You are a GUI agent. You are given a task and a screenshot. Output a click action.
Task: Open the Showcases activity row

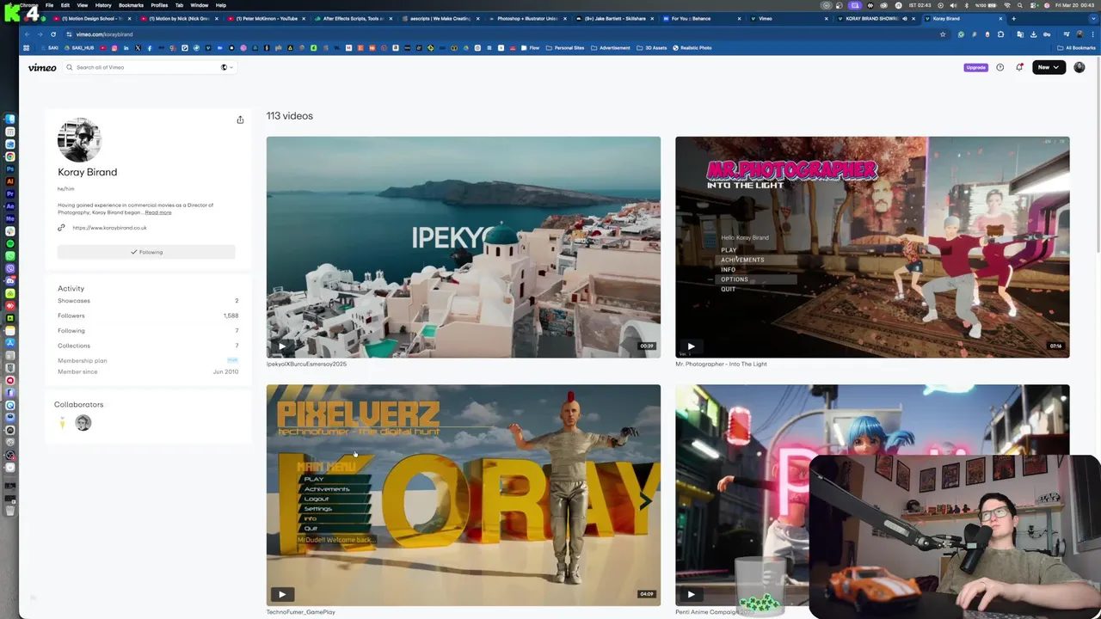pos(148,301)
